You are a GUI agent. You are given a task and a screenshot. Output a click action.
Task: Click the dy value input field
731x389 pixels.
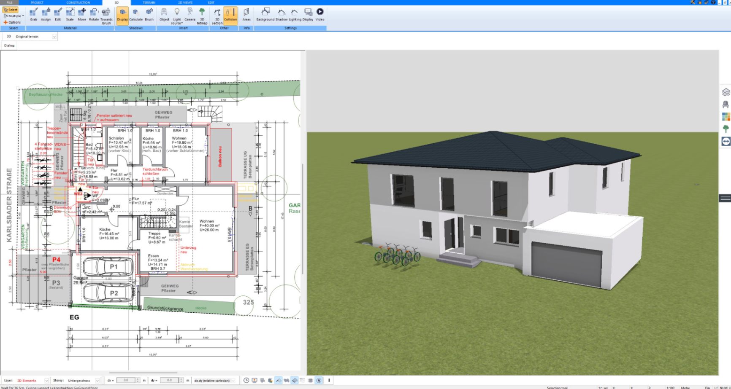pos(170,380)
